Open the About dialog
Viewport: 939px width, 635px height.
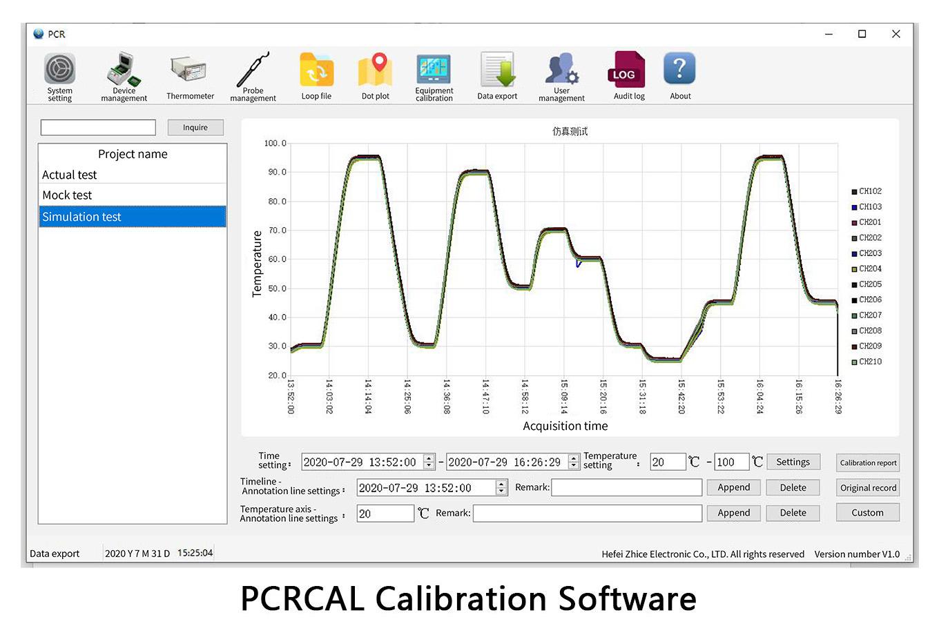[x=680, y=77]
